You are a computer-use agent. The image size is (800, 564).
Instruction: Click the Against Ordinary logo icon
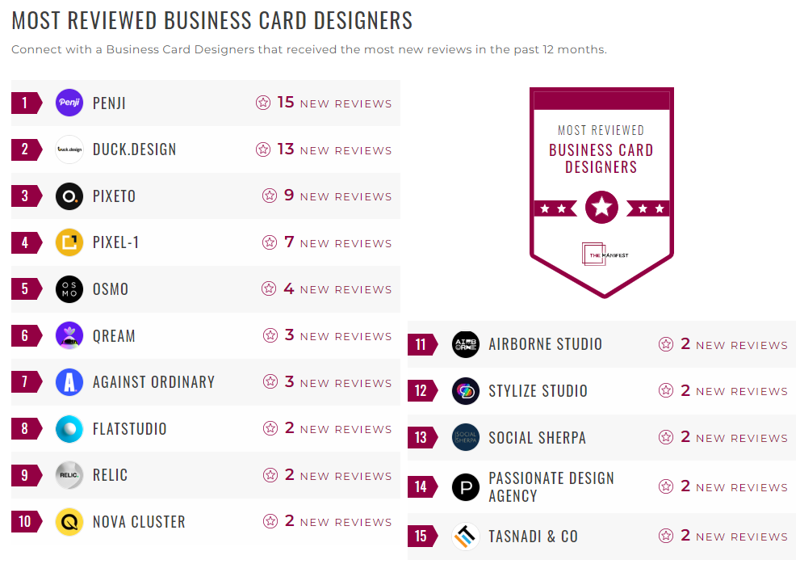[x=69, y=382]
